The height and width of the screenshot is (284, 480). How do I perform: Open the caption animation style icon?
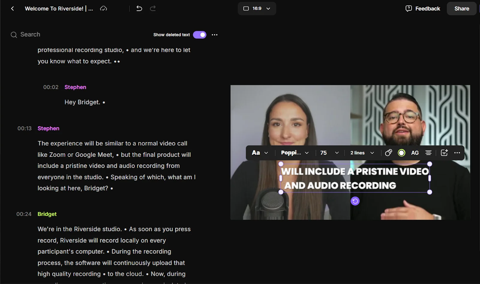[x=388, y=153]
